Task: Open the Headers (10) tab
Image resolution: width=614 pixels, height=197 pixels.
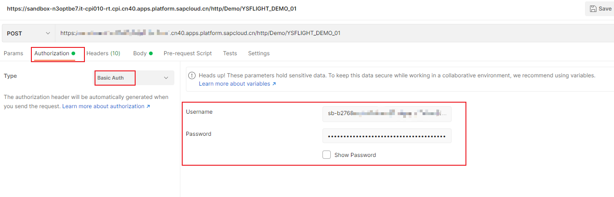Action: click(x=103, y=53)
